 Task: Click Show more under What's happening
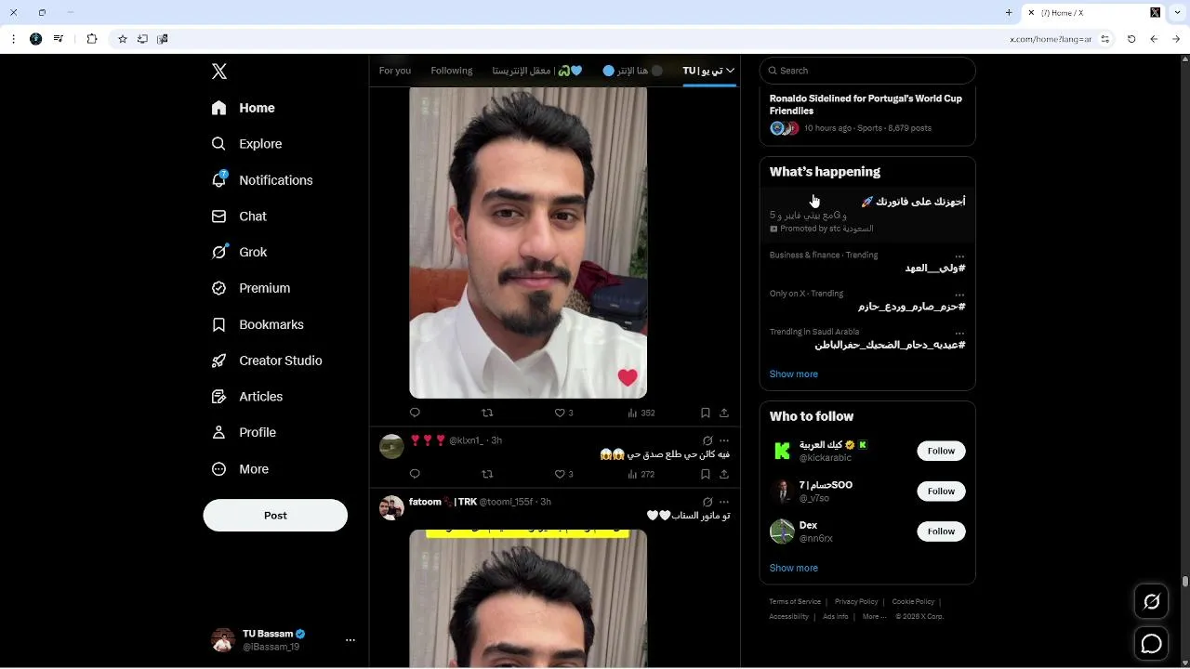794,374
